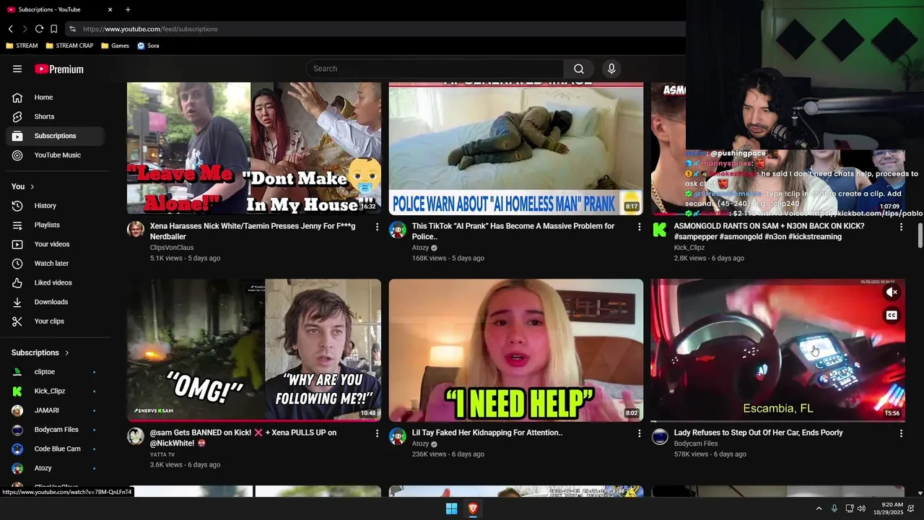Reload the page with refresh icon
Image resolution: width=924 pixels, height=520 pixels.
[x=39, y=29]
